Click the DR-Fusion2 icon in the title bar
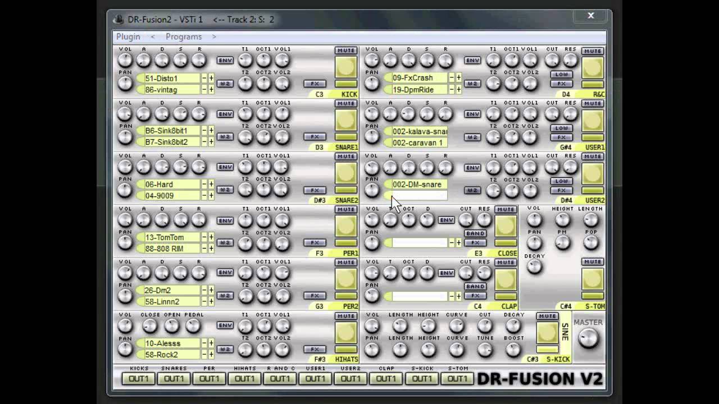719x404 pixels. (x=119, y=20)
